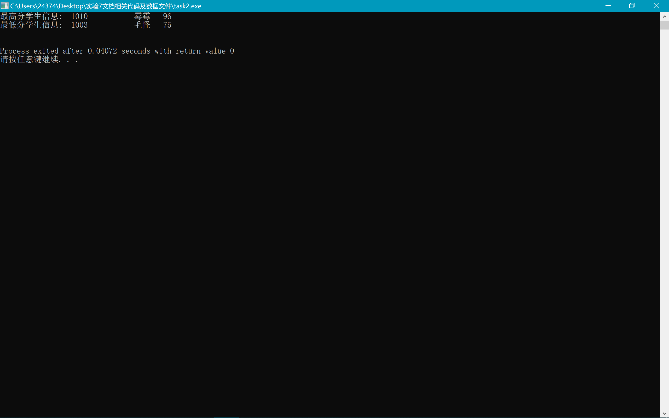Viewport: 669px width, 418px height.
Task: Restore down the task2.exe window
Action: [x=632, y=6]
